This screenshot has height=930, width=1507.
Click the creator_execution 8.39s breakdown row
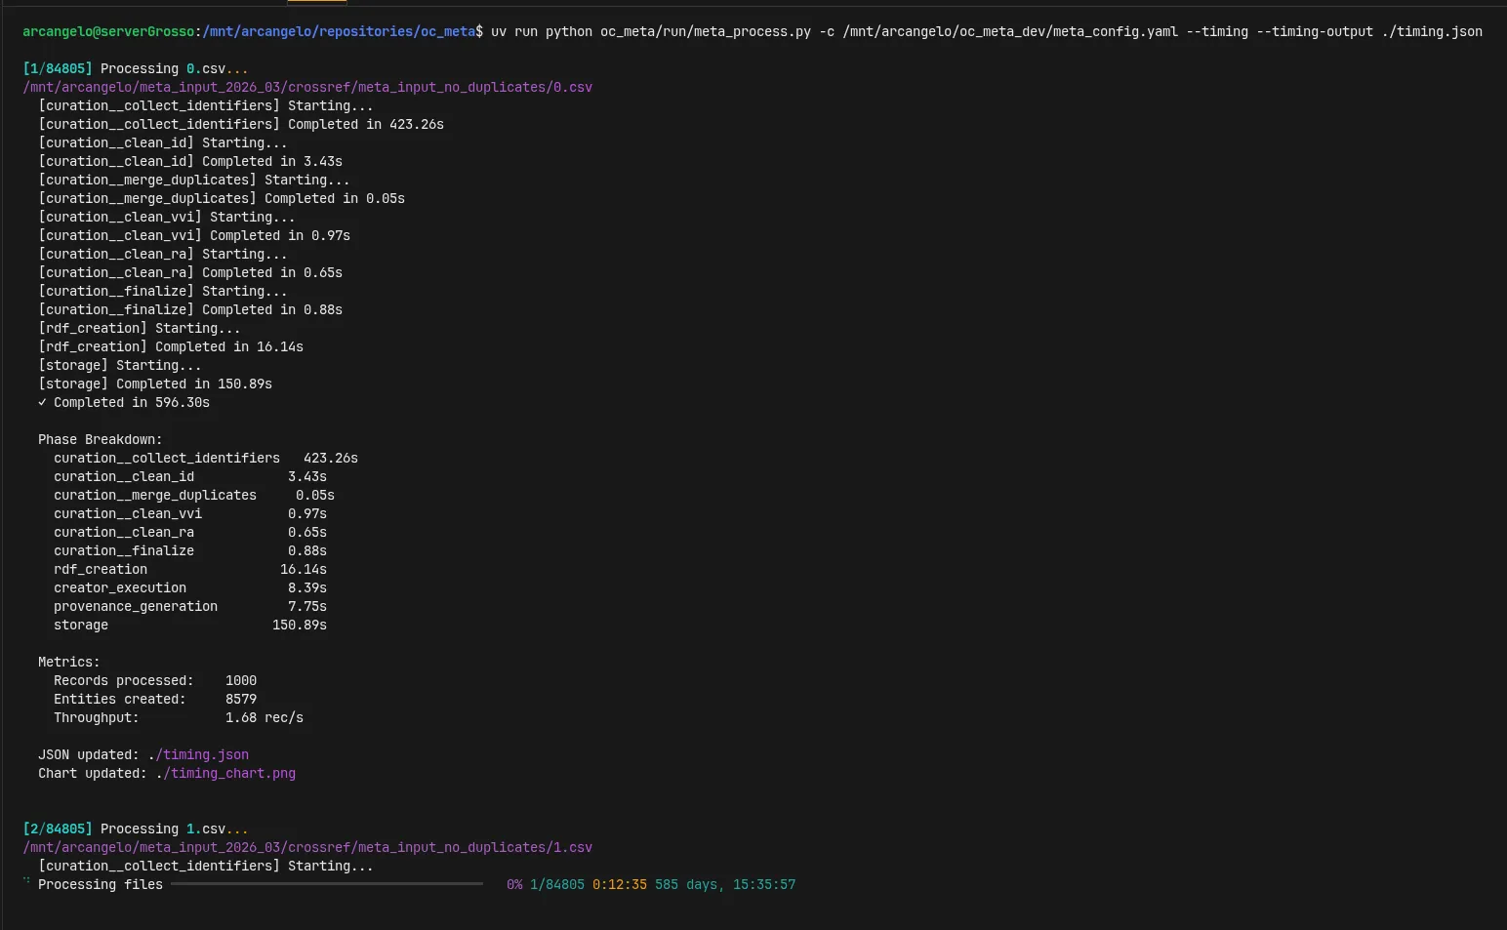click(x=190, y=587)
